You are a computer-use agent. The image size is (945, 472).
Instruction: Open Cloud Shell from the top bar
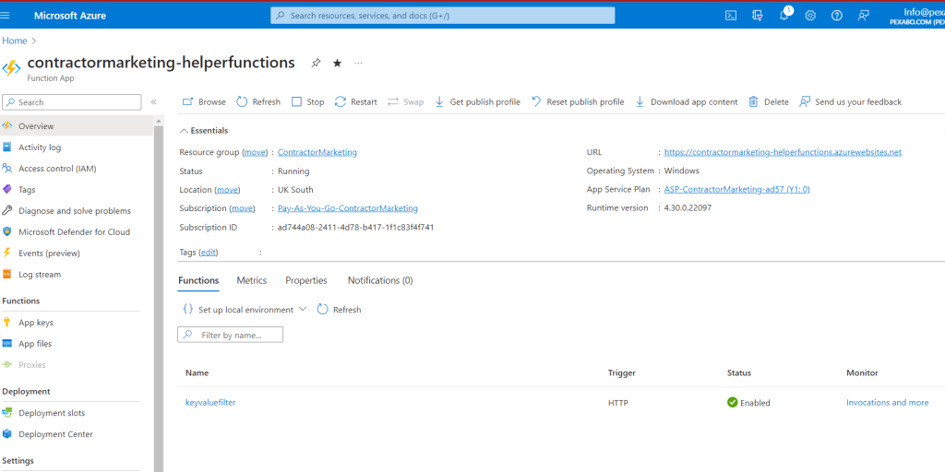coord(731,16)
